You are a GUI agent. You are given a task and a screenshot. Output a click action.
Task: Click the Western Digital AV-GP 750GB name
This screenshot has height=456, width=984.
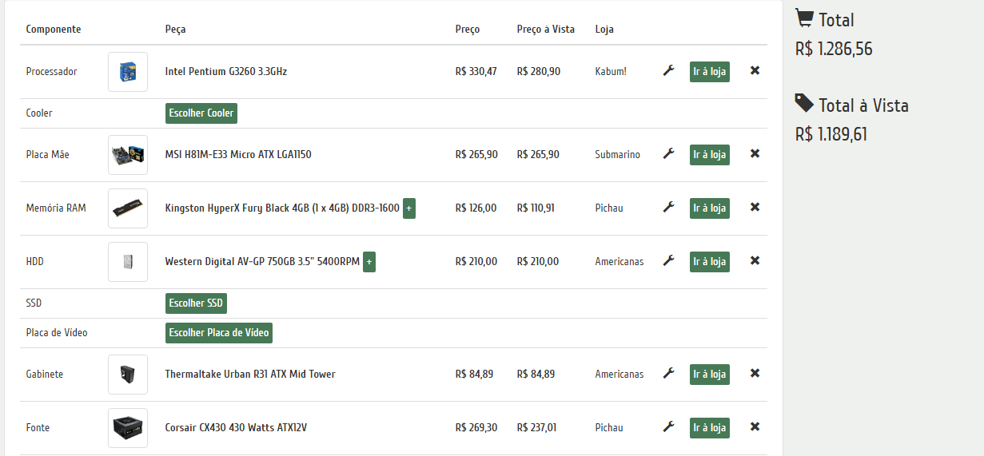click(262, 261)
